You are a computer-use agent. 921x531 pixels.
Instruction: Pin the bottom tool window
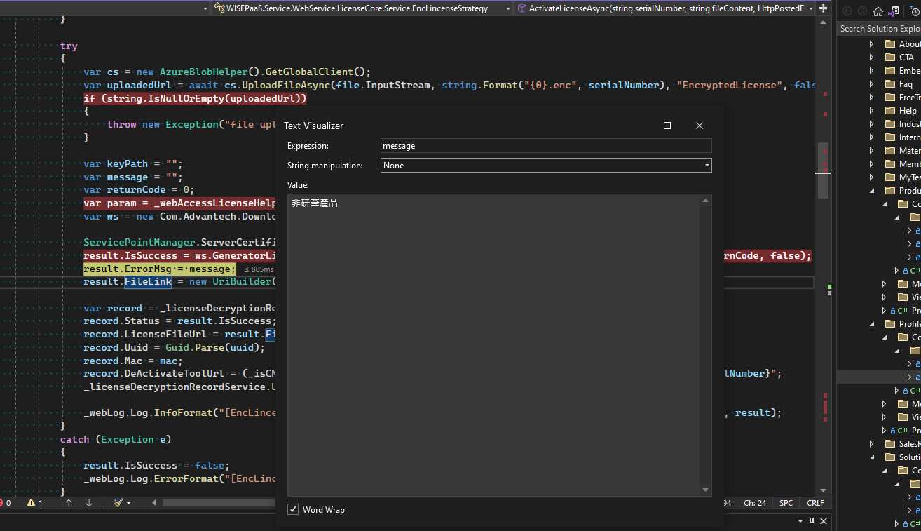812,521
